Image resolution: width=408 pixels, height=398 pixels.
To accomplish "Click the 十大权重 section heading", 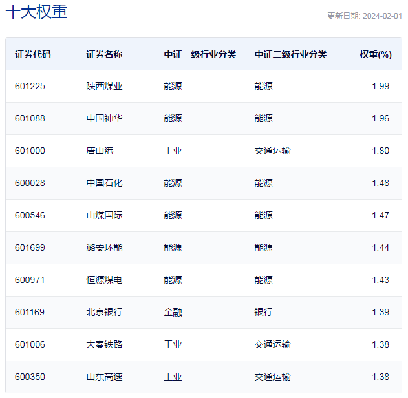I will (36, 12).
